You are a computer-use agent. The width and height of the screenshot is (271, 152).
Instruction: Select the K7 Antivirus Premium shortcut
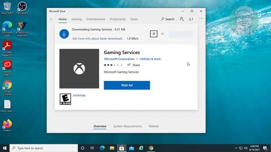pyautogui.click(x=22, y=29)
